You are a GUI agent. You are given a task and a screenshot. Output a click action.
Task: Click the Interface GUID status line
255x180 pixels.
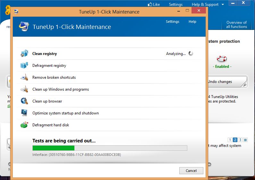(x=77, y=155)
